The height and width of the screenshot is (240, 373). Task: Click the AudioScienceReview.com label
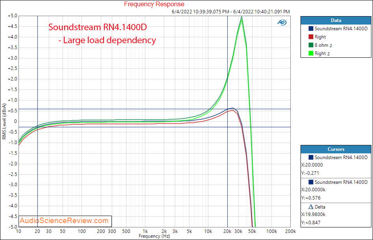point(64,220)
